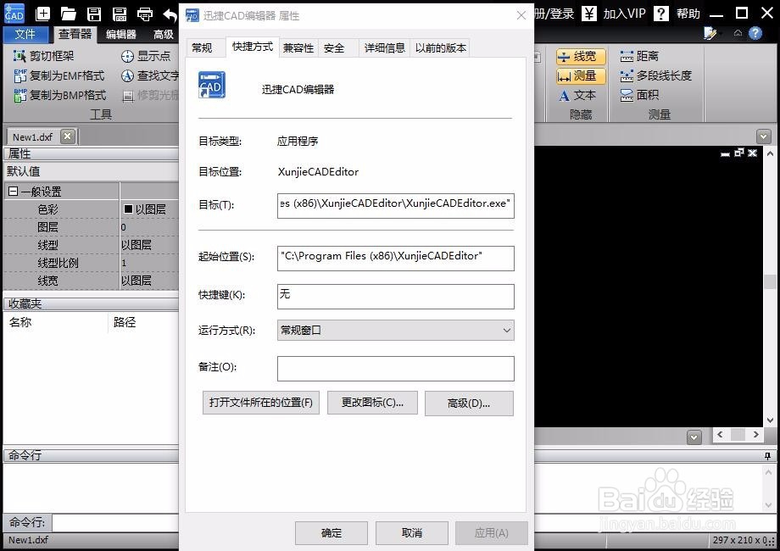780x551 pixels.
Task: Open the help question mark icon
Action: tap(660, 14)
